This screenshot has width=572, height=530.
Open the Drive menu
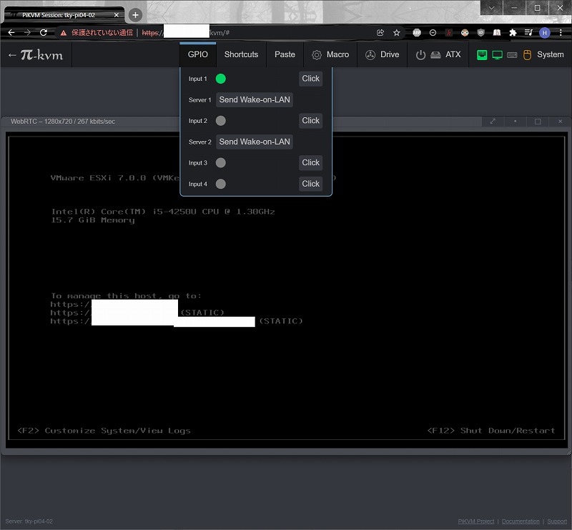tap(382, 54)
